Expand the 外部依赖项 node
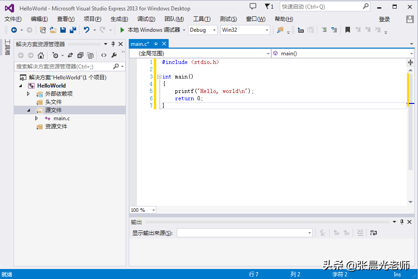This screenshot has height=279, width=418. pos(28,93)
